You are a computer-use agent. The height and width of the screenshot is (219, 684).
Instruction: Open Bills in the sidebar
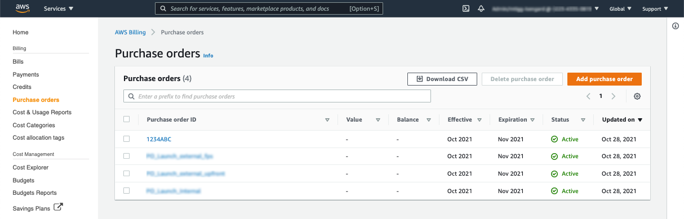tap(18, 61)
